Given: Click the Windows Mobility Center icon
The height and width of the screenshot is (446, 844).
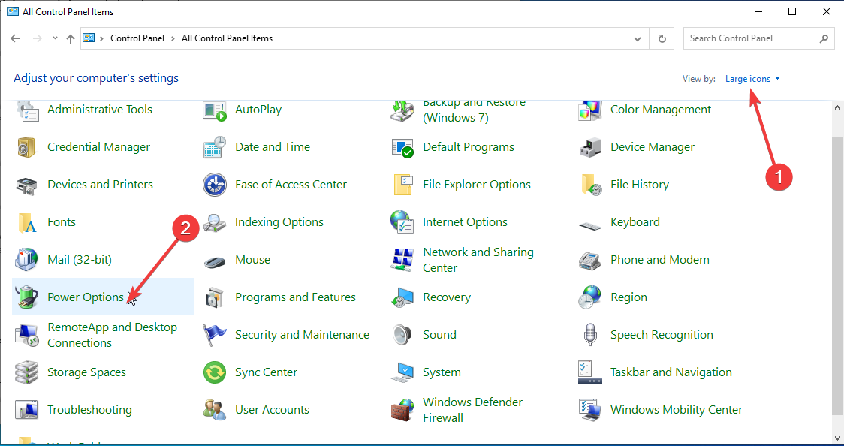Looking at the screenshot, I should coord(590,410).
